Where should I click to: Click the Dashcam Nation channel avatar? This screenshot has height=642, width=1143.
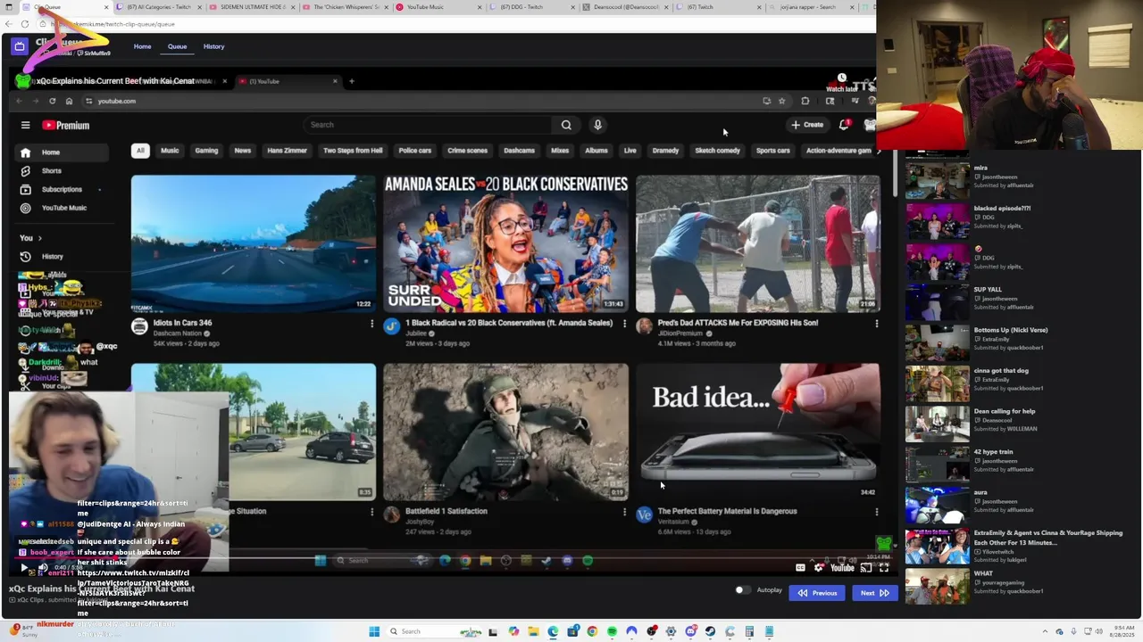[x=139, y=326]
